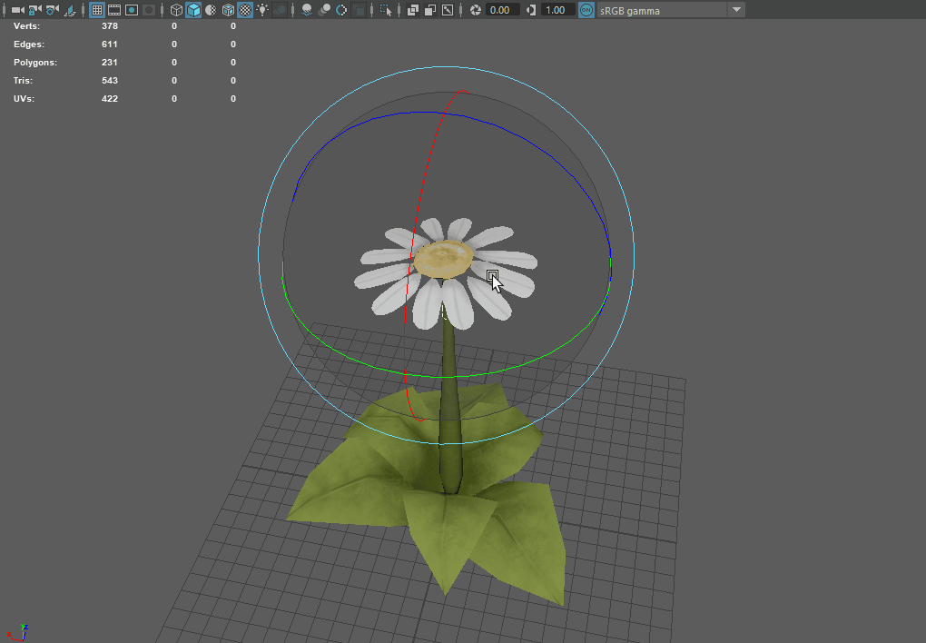Switch to Wireframe display mode
The width and height of the screenshot is (926, 643).
tap(176, 10)
